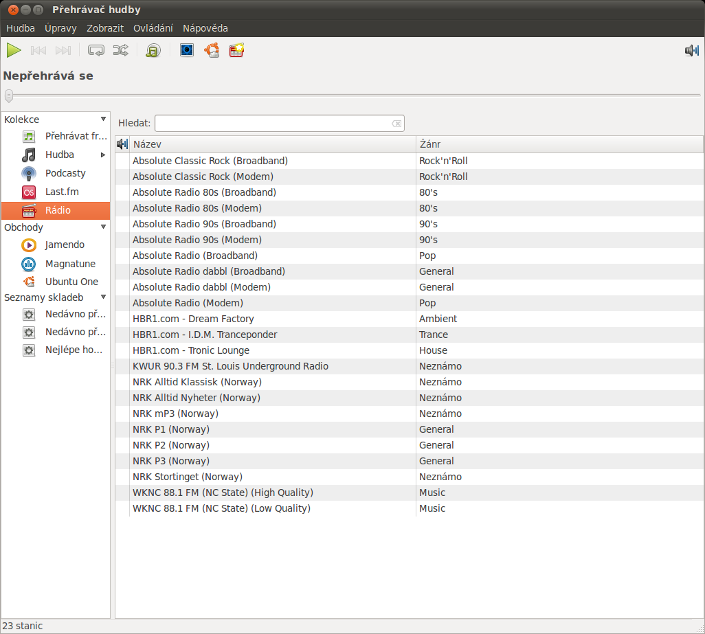The image size is (705, 634).
Task: Select Absolute Classic Rock (Modem) station
Action: pyautogui.click(x=409, y=177)
